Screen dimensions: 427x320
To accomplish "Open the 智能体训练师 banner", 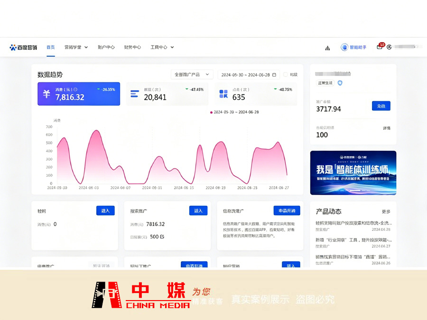I will (x=353, y=173).
